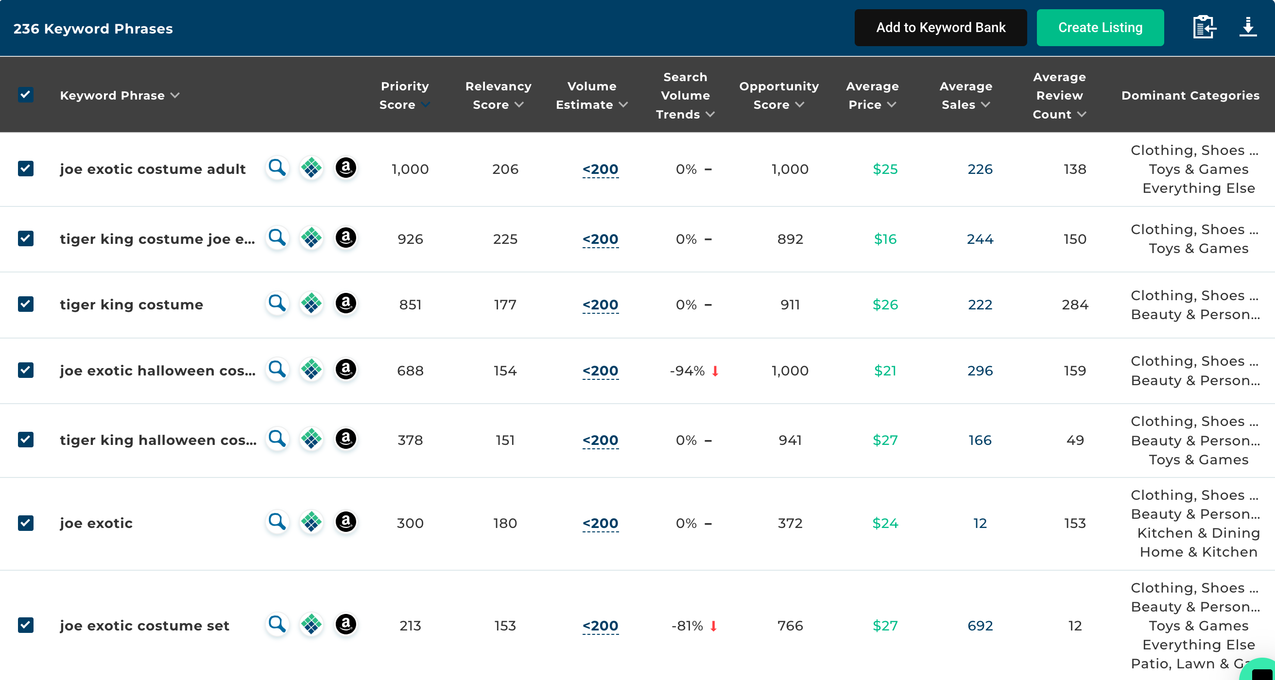Expand the Priority Score column sort dropdown
The width and height of the screenshot is (1275, 680).
427,104
